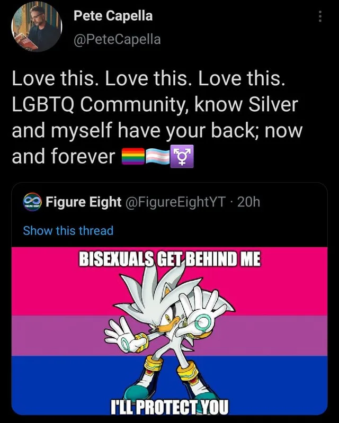Click the rainbow pride flag emoji
Viewport: 339px width, 423px height.
coord(133,157)
